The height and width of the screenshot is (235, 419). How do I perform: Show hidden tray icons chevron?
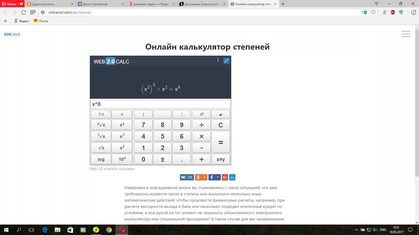[356, 230]
